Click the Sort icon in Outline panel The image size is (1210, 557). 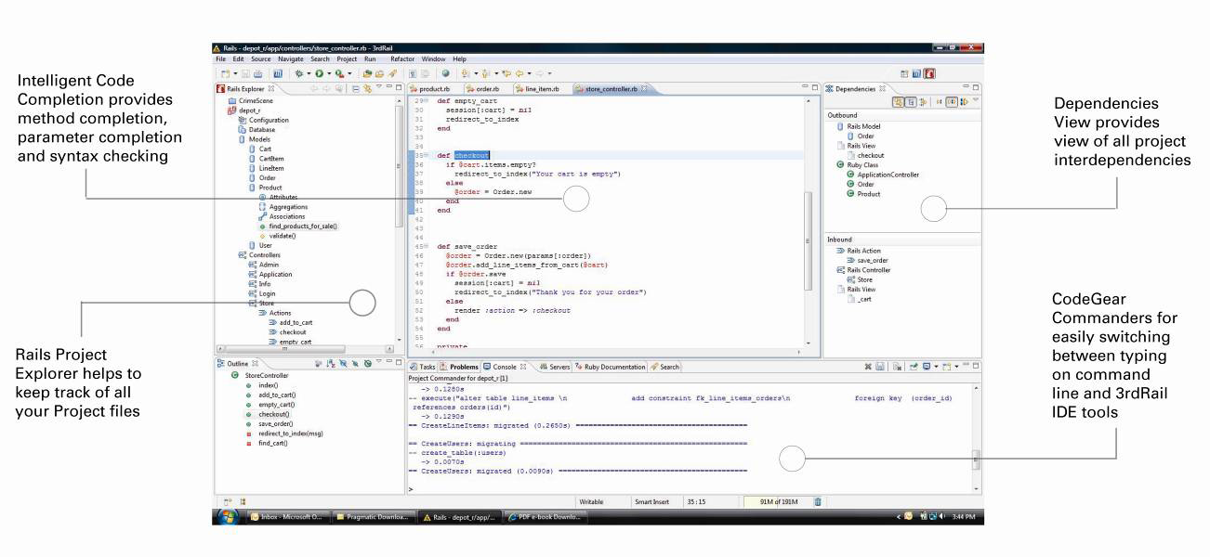click(x=330, y=365)
